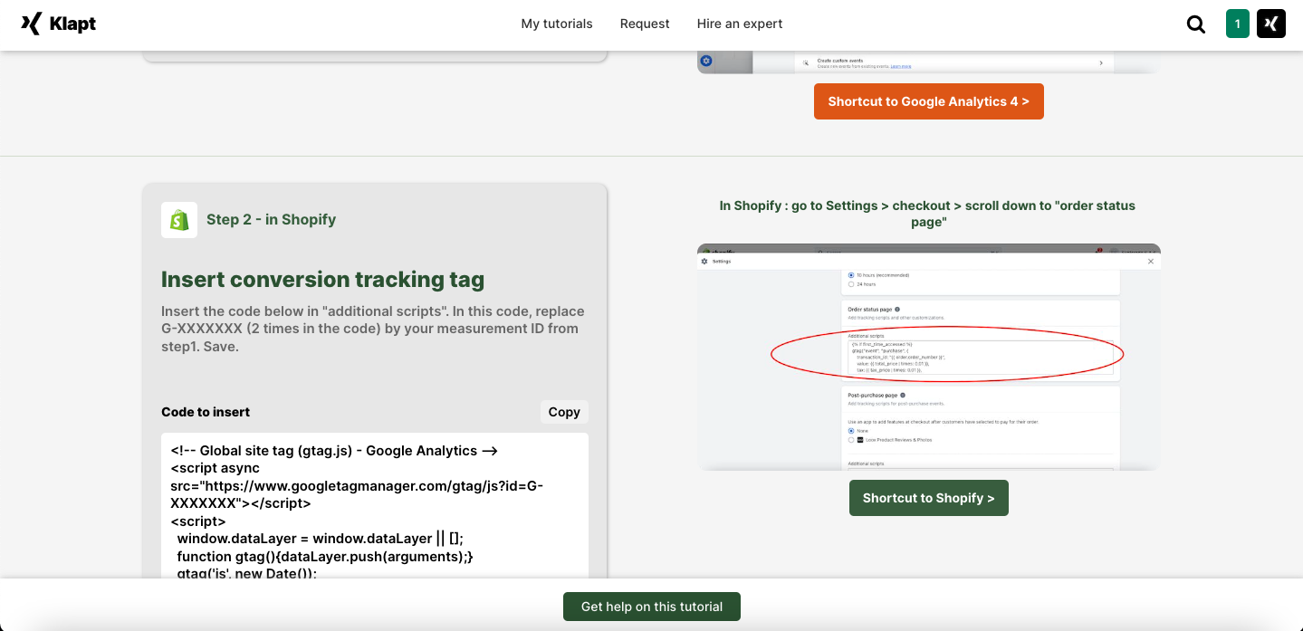
Task: Open the black Klapt profile icon
Action: [1271, 24]
